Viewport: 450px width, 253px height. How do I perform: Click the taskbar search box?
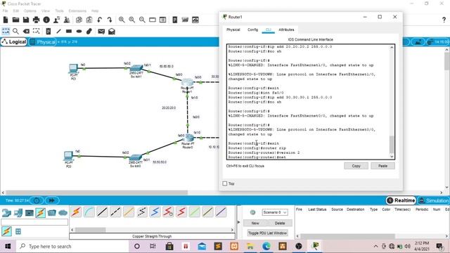pyautogui.click(x=72, y=246)
